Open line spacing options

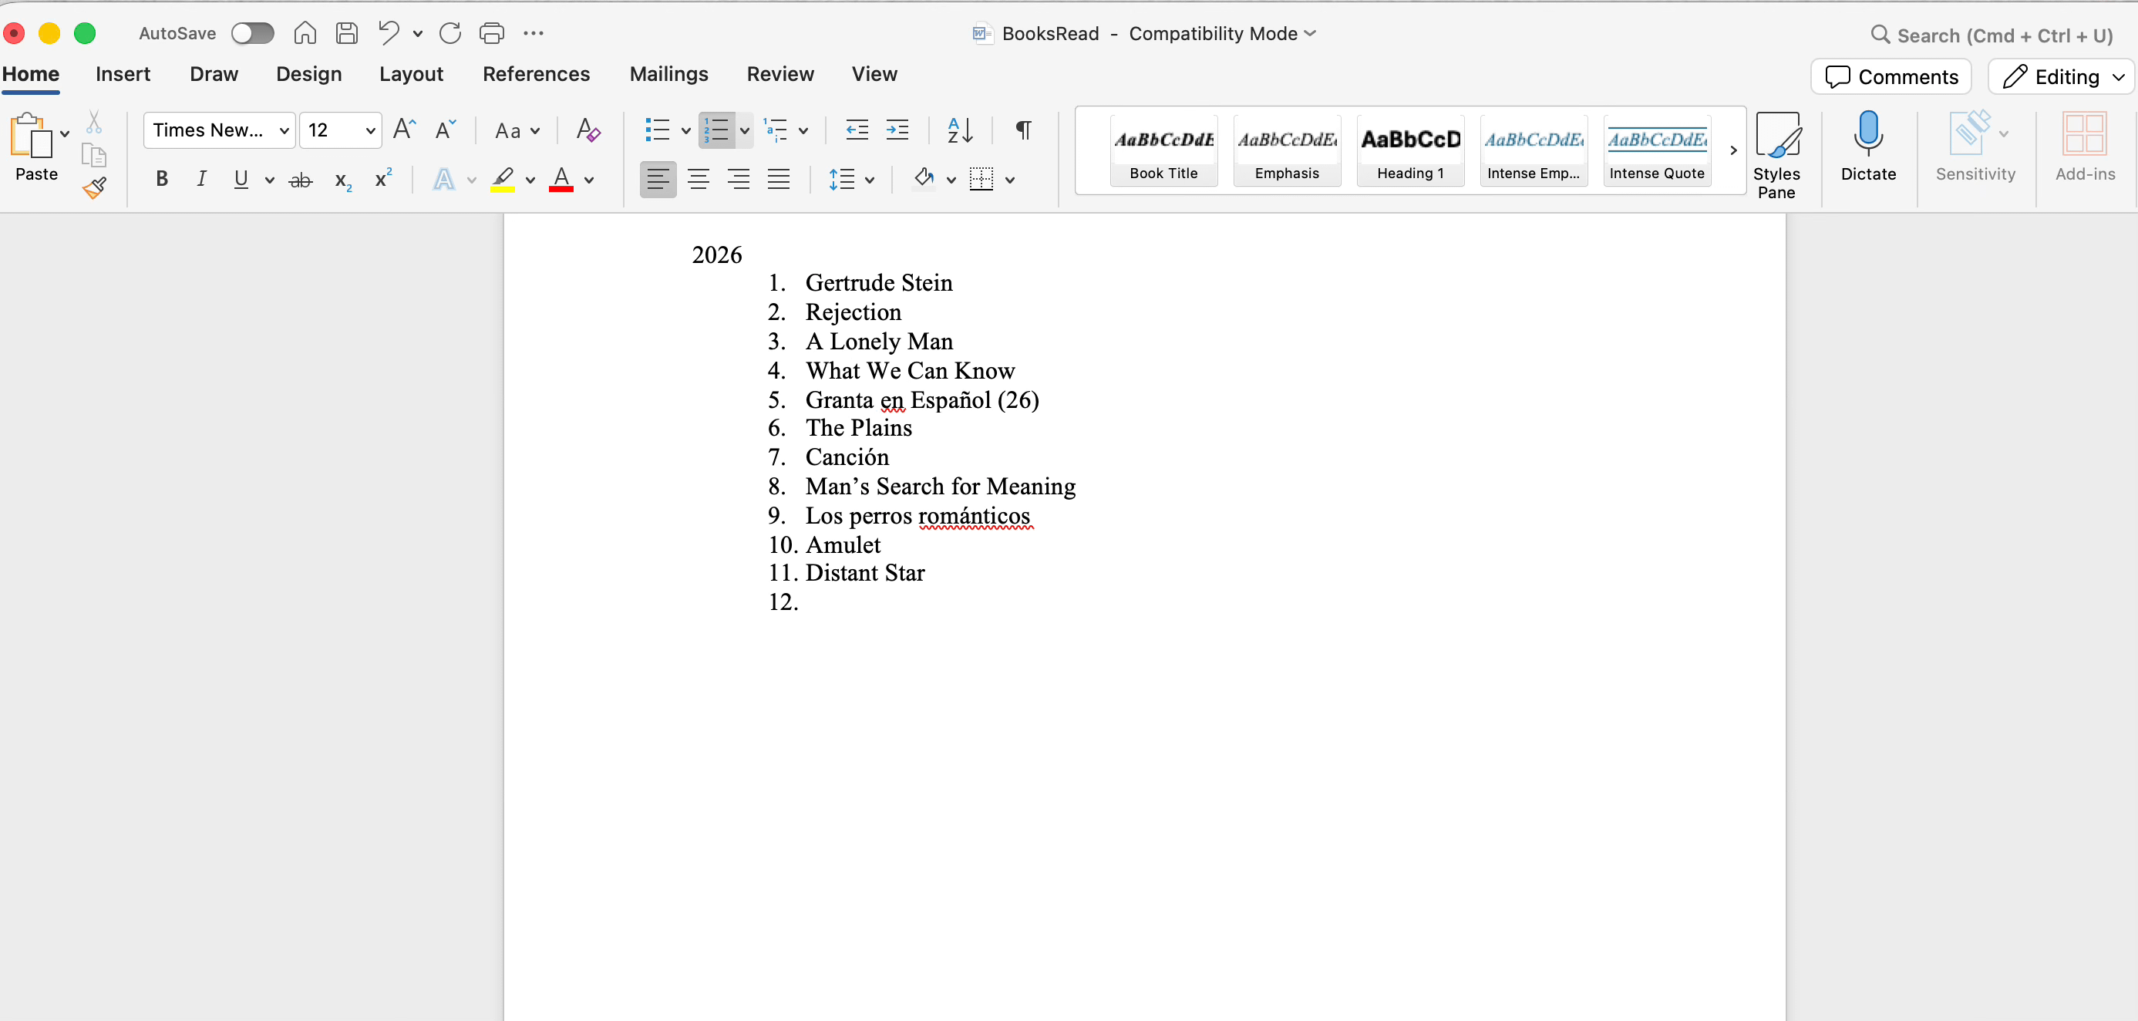850,180
